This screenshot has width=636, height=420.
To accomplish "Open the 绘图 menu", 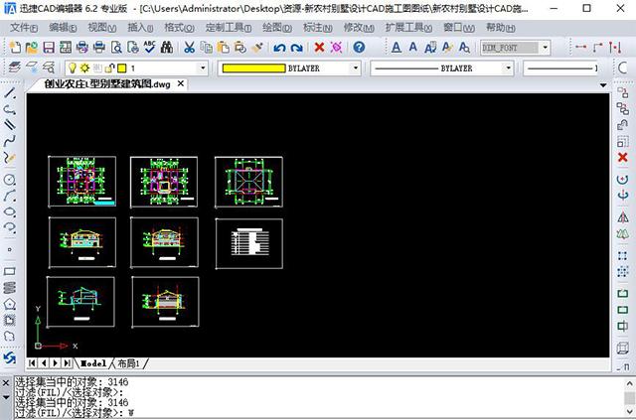I will [277, 28].
